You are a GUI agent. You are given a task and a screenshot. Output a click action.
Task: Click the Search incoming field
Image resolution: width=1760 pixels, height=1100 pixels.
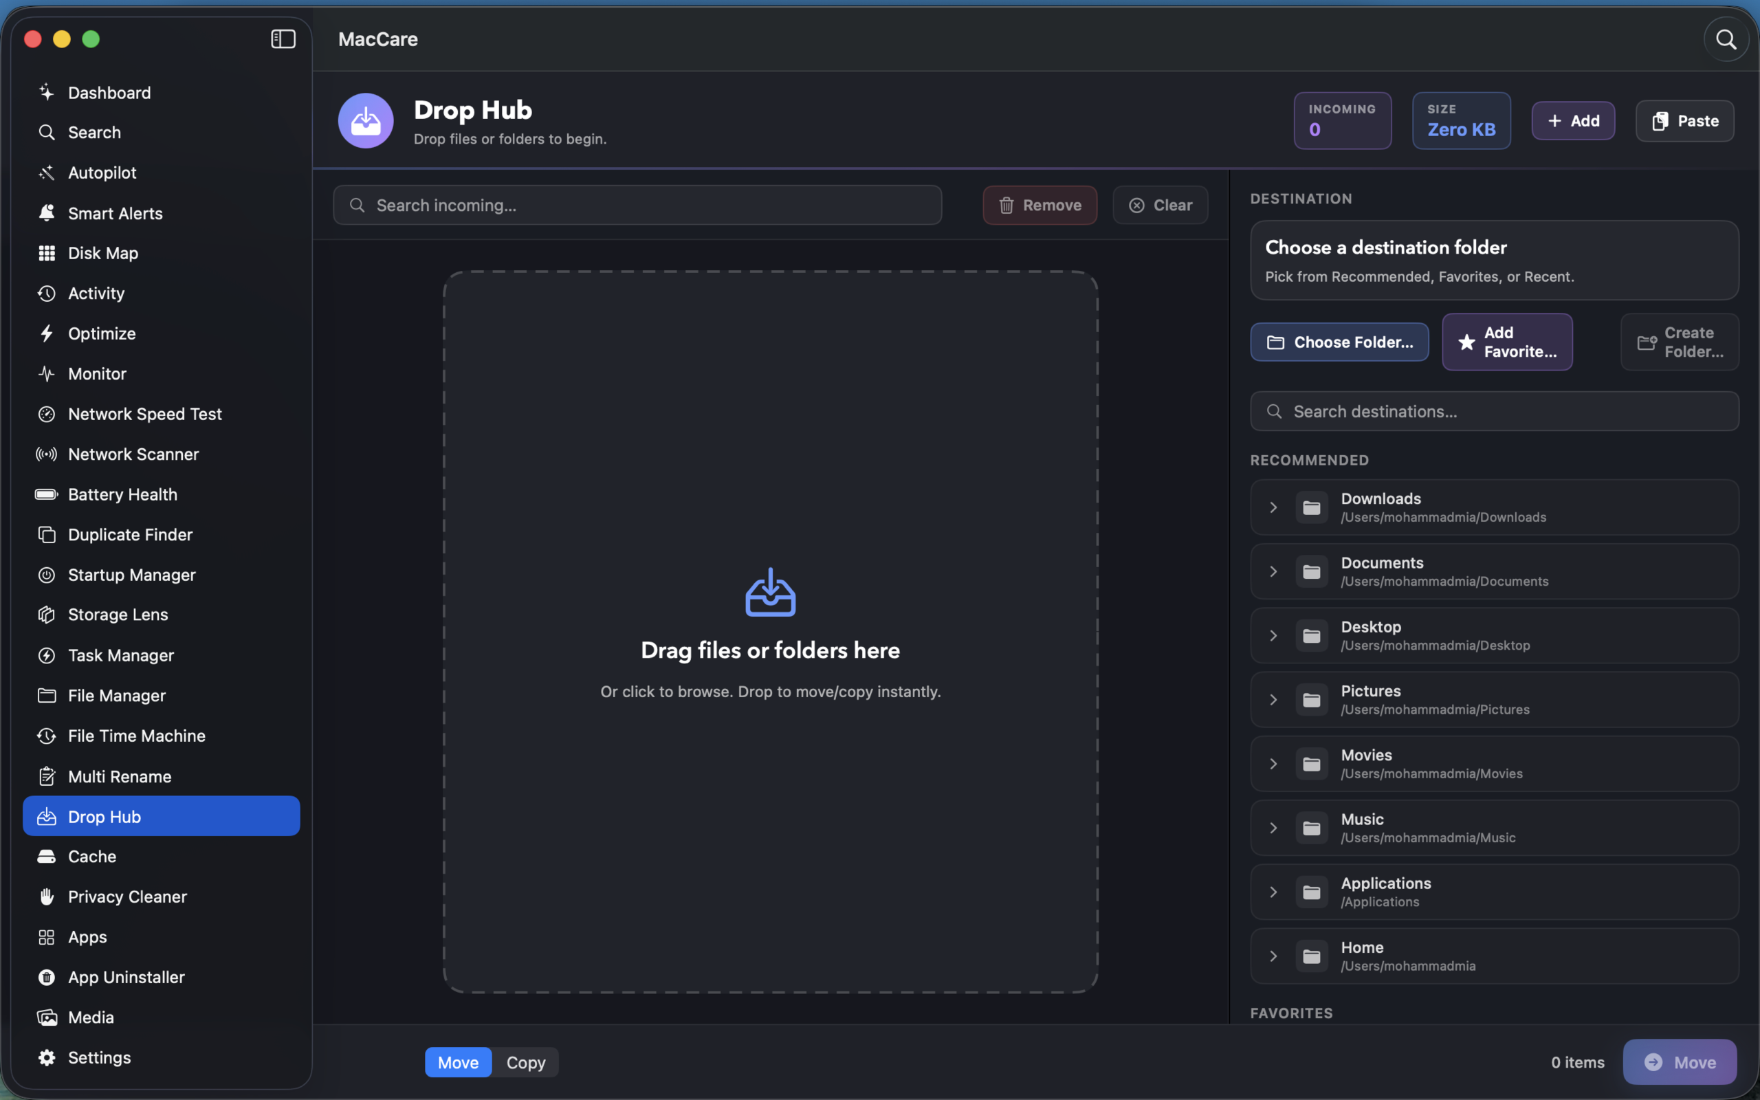(637, 205)
